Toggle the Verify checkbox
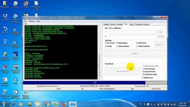Image resolution: width=190 pixels, height=107 pixels. tap(106, 46)
